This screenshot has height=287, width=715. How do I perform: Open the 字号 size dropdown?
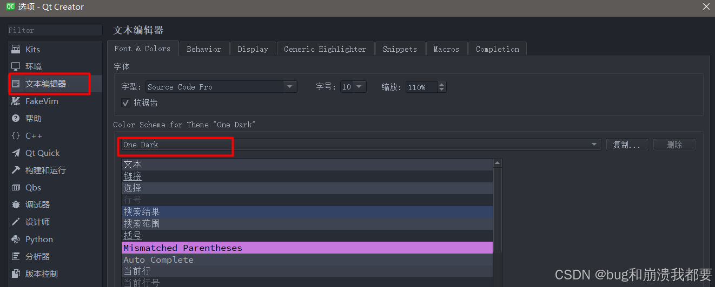coord(353,86)
